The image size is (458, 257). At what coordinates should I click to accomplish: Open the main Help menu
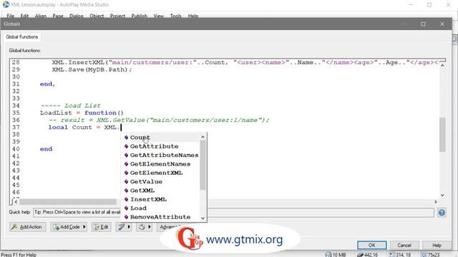[193, 16]
